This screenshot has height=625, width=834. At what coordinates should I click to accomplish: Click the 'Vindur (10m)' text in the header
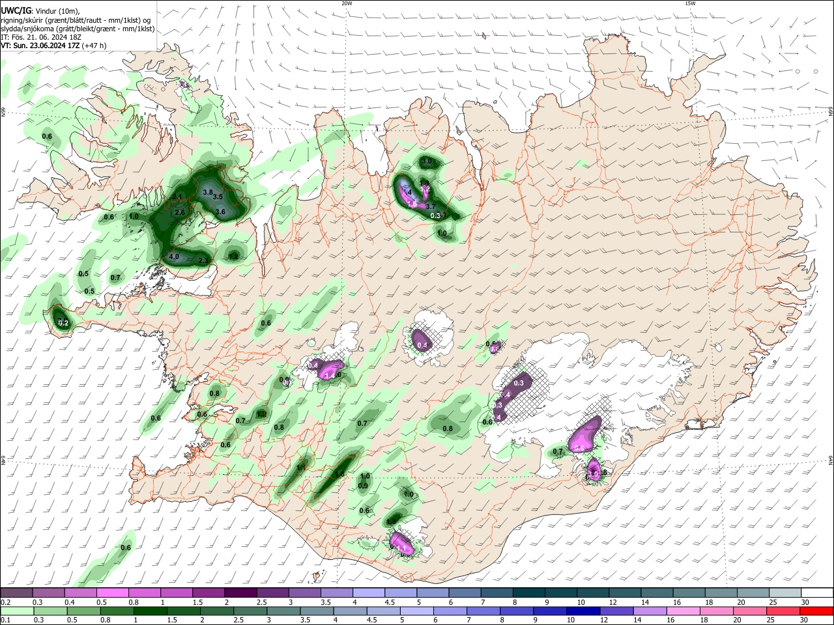(x=57, y=11)
